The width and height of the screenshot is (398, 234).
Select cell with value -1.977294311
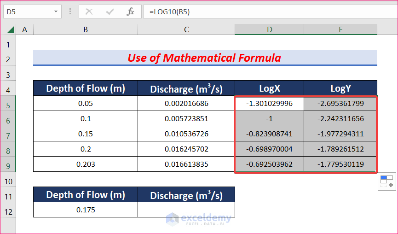coord(340,134)
